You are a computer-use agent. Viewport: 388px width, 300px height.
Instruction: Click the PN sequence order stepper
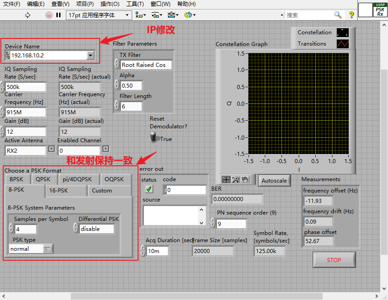click(213, 223)
